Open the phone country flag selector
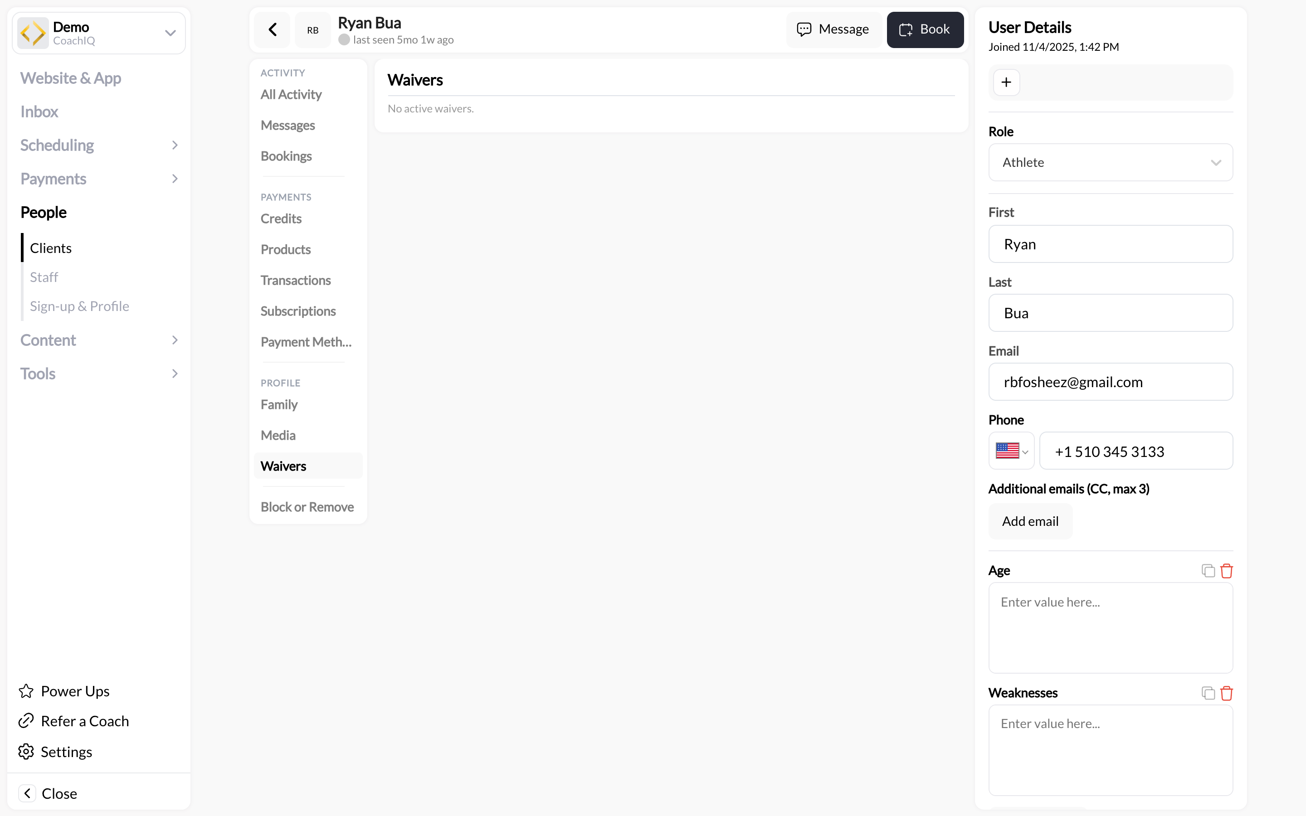 pyautogui.click(x=1011, y=451)
